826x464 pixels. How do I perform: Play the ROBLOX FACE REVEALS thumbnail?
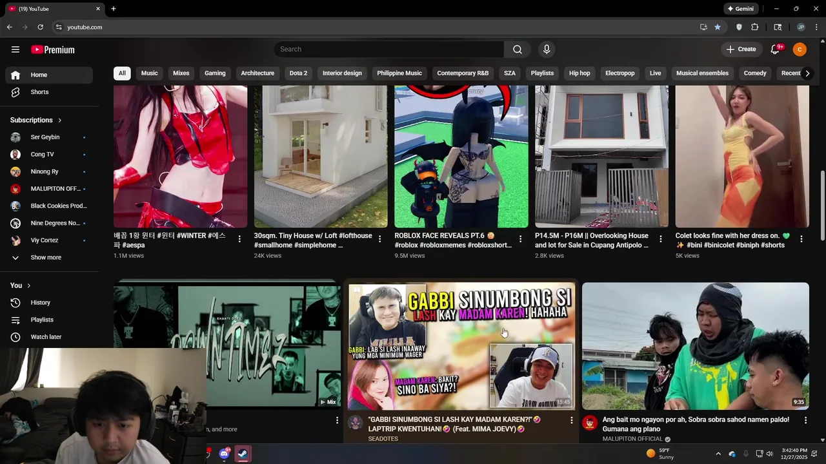tap(461, 157)
